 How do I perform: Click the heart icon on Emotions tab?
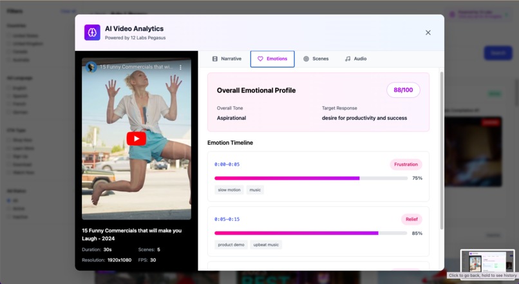[260, 59]
